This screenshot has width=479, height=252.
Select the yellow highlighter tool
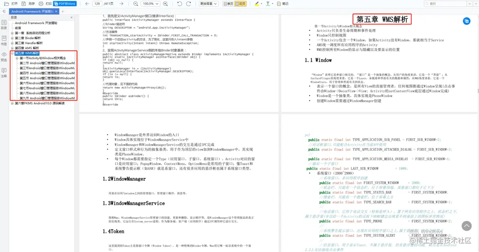pyautogui.click(x=257, y=3)
